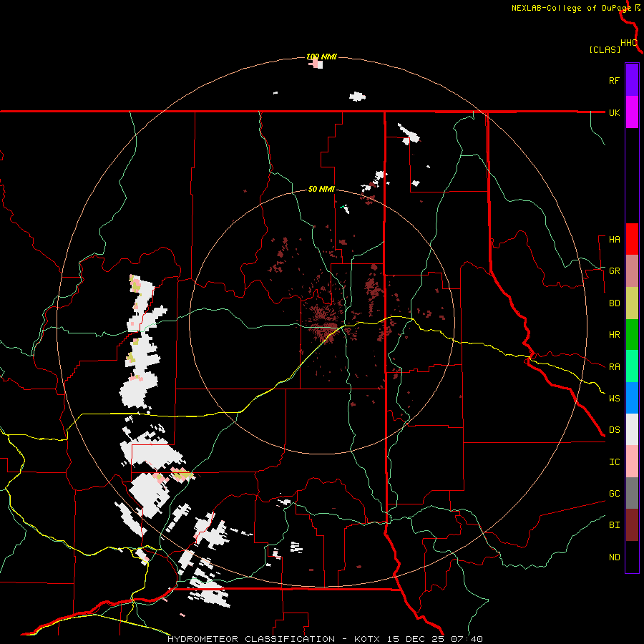The image size is (644, 644).
Task: Click the light pink IC legend swatch
Action: pyautogui.click(x=632, y=462)
